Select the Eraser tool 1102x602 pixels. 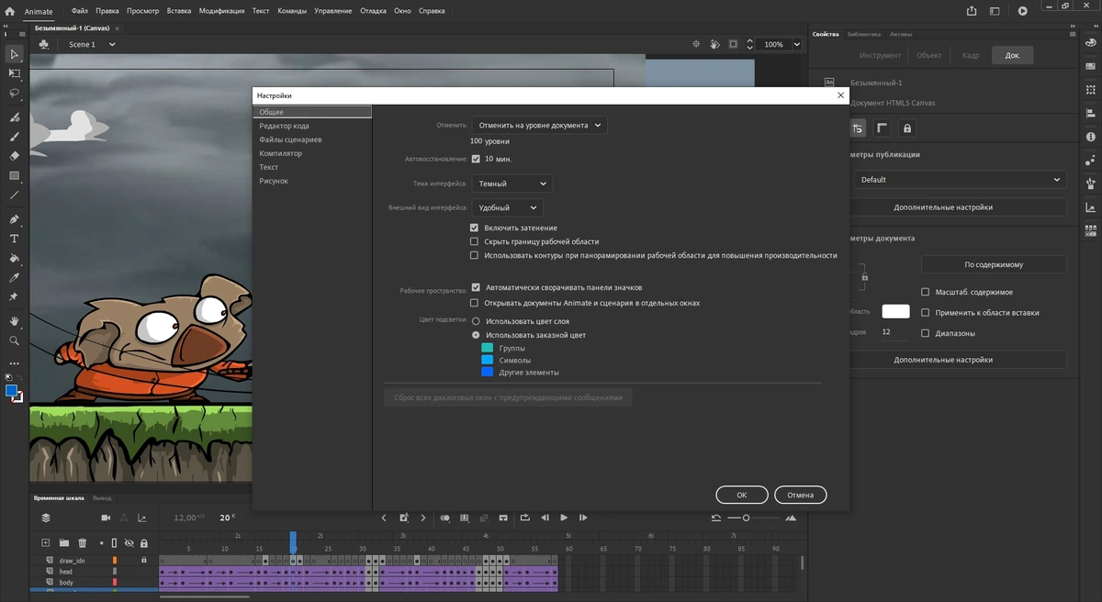14,155
